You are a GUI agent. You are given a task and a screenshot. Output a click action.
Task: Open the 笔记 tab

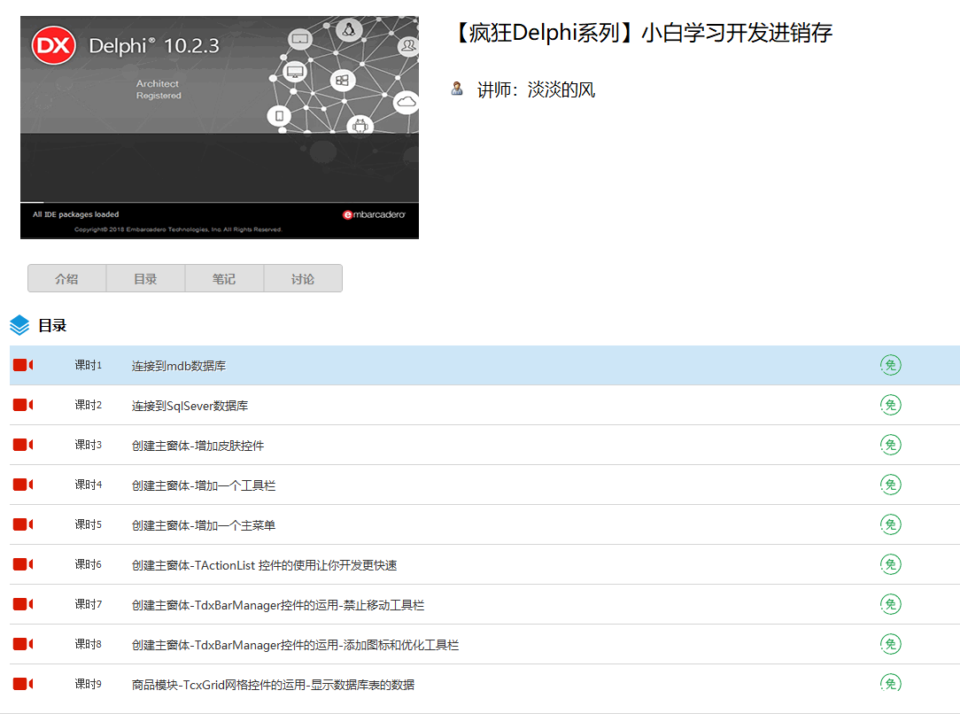[x=224, y=279]
